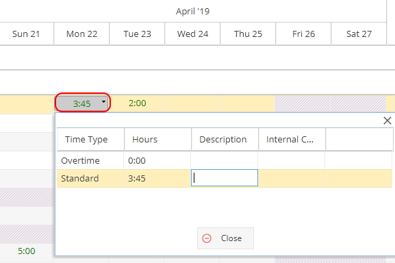The image size is (395, 263).
Task: Select the Overtime time type cell
Action: (x=90, y=160)
